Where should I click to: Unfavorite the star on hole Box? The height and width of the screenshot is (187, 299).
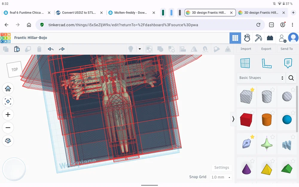(252, 89)
